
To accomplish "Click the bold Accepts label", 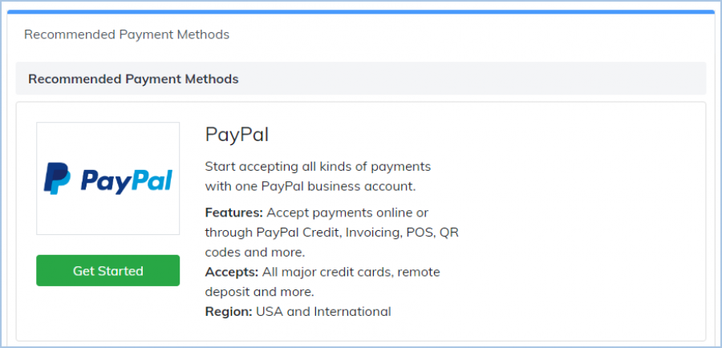I will 231,272.
